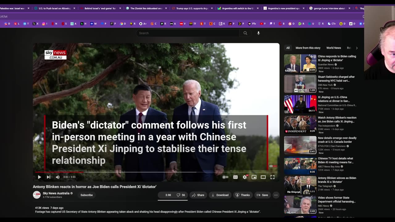395x222 pixels.
Task: Open the 'CTv' bookmark
Action: point(331,24)
